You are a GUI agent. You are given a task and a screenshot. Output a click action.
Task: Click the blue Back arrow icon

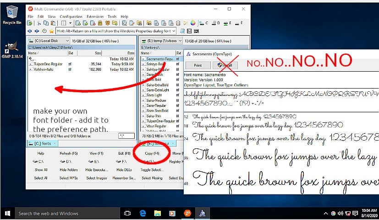[30, 31]
